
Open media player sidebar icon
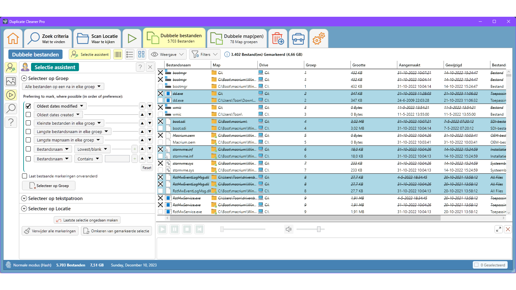click(11, 95)
